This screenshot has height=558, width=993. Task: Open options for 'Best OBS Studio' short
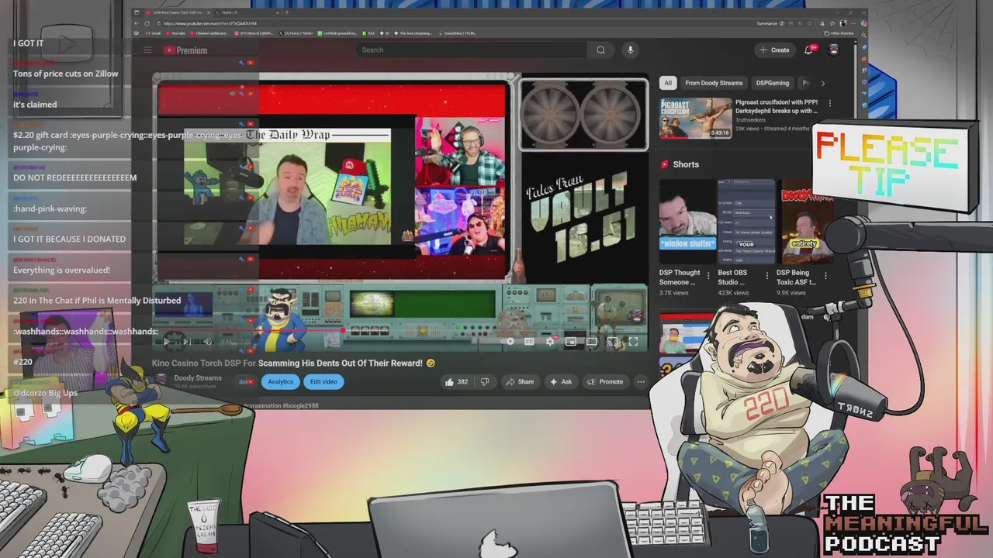tap(766, 275)
